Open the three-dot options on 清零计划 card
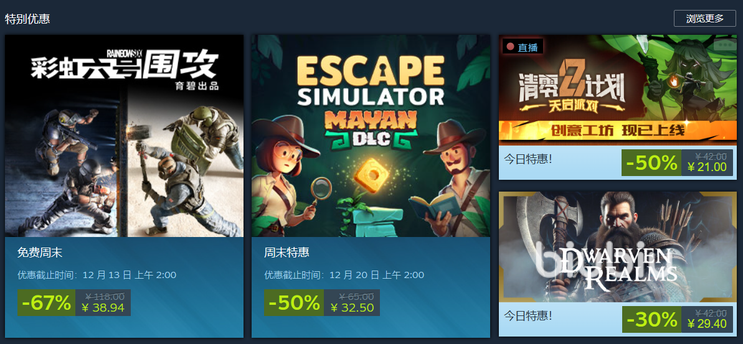The image size is (743, 344). coord(725,45)
